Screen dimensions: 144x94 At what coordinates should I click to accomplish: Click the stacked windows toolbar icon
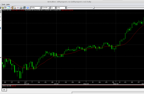(24, 8)
